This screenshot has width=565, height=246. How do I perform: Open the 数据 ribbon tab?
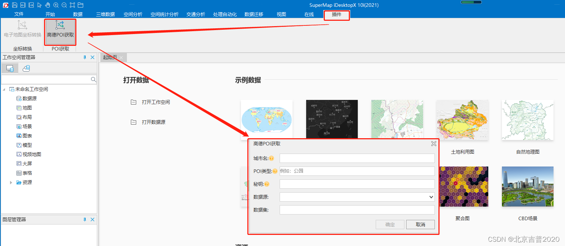point(78,14)
